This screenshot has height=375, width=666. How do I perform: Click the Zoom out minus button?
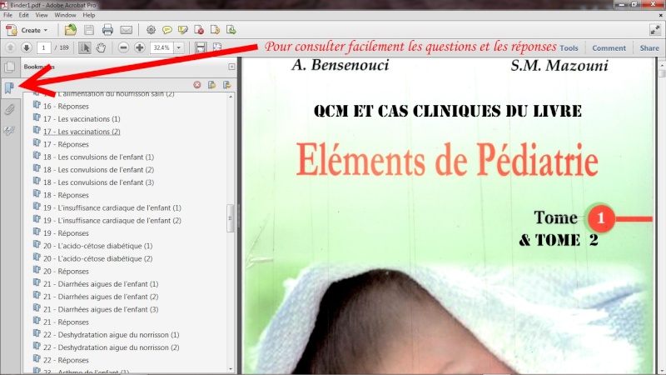124,47
